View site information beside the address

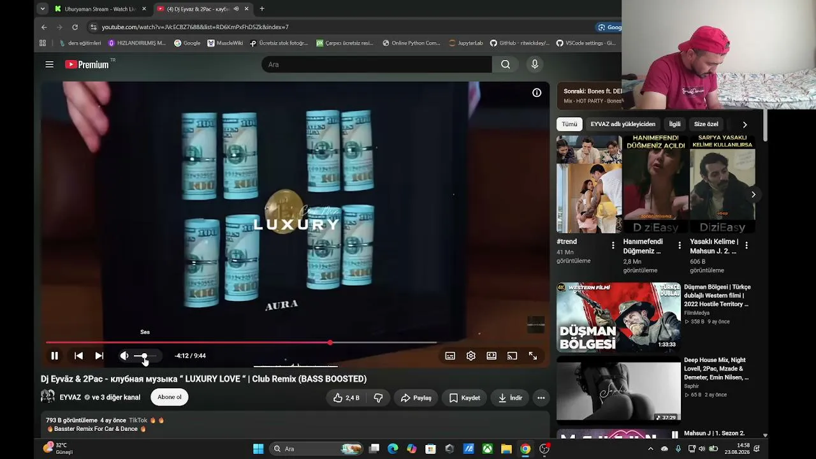click(x=94, y=27)
